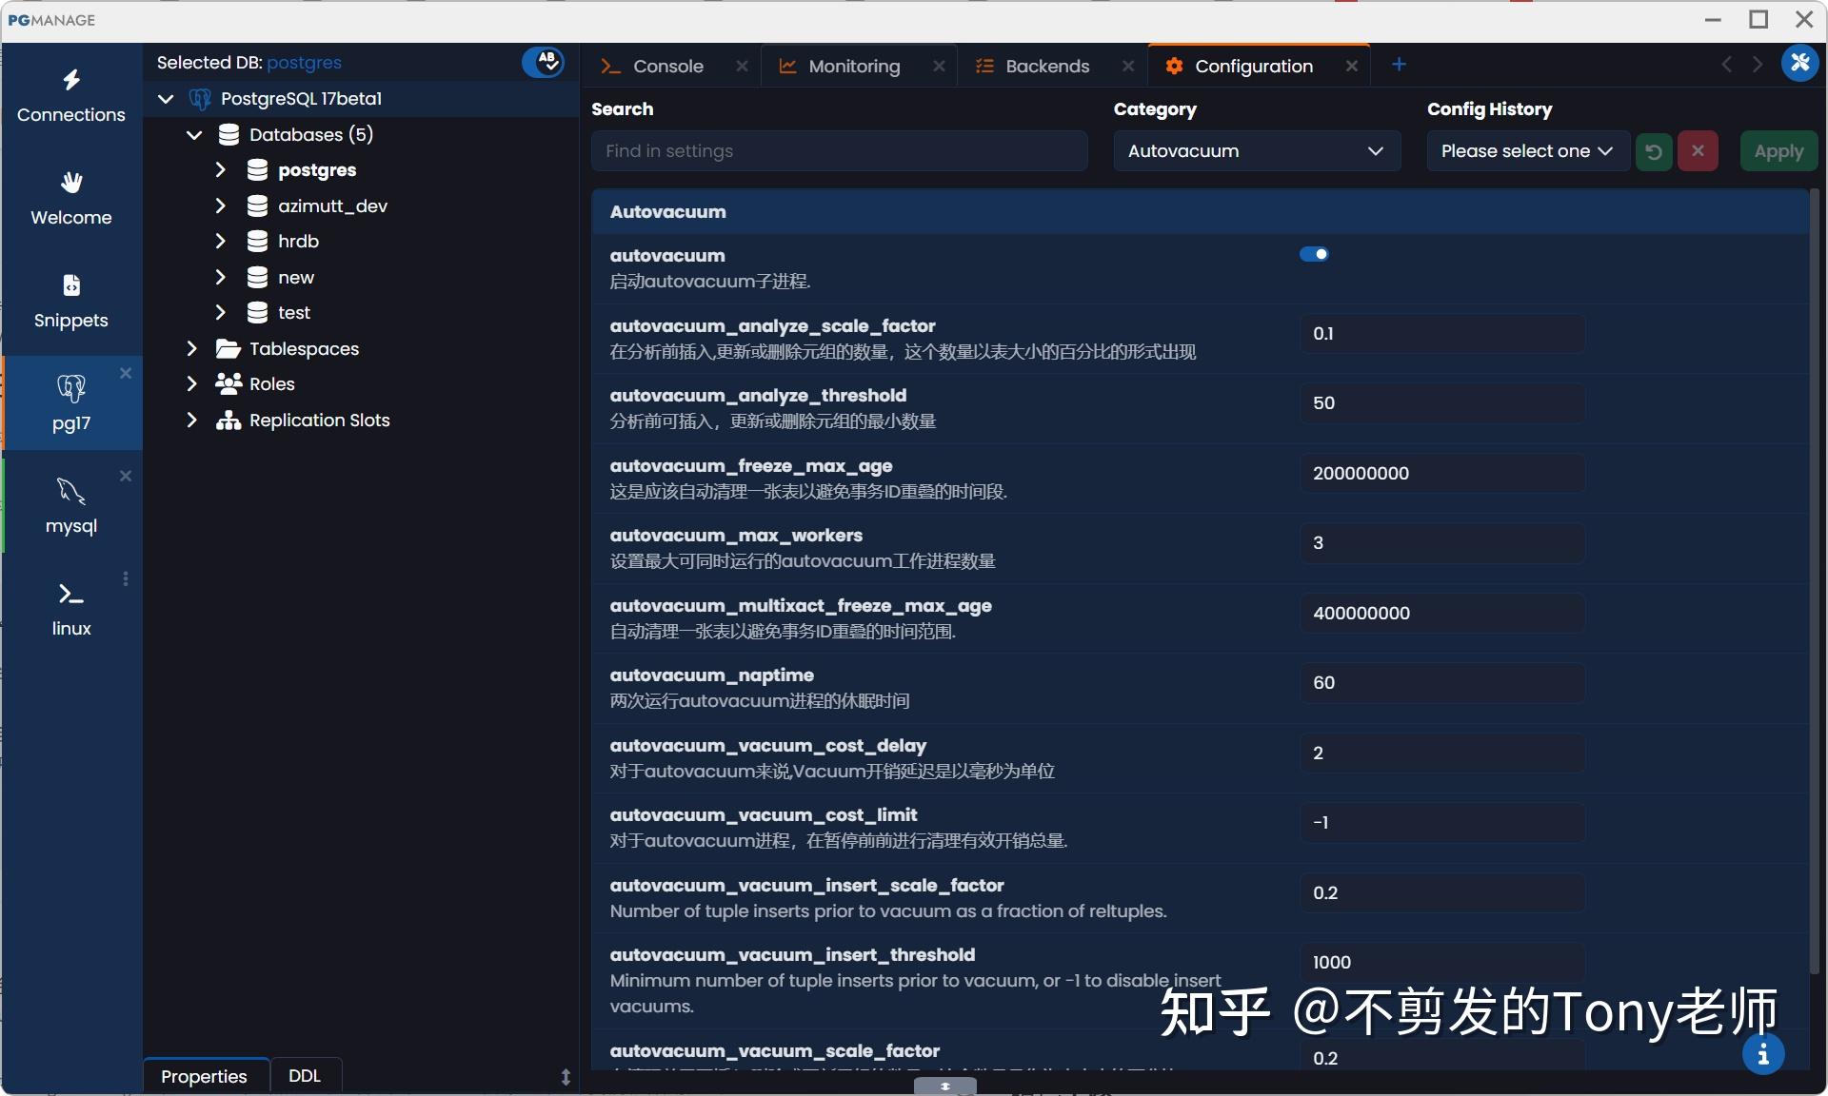
Task: Click the Apply button
Action: pyautogui.click(x=1778, y=150)
